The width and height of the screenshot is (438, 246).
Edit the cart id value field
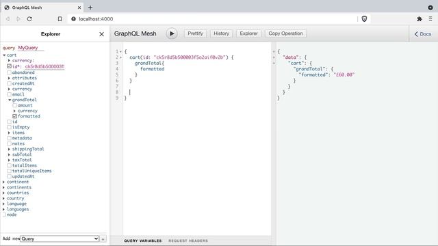[44, 67]
